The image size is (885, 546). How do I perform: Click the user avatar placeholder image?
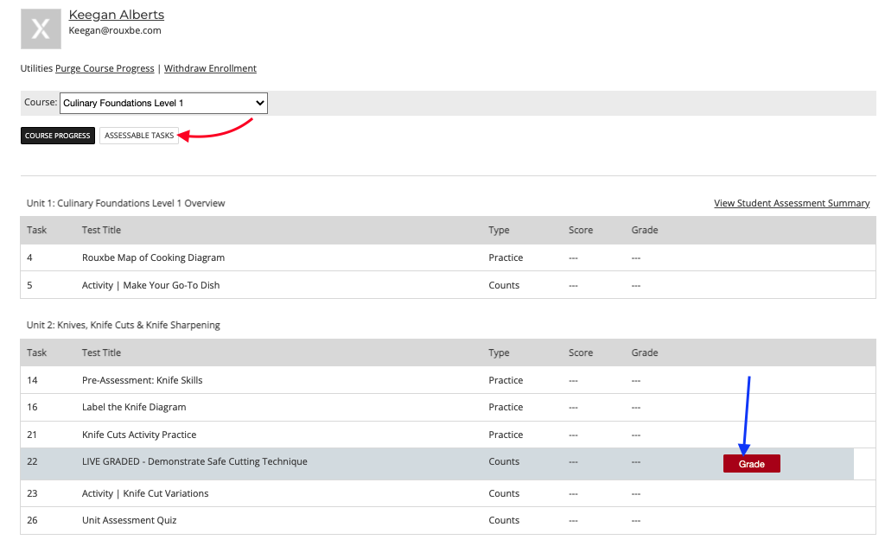pos(41,29)
